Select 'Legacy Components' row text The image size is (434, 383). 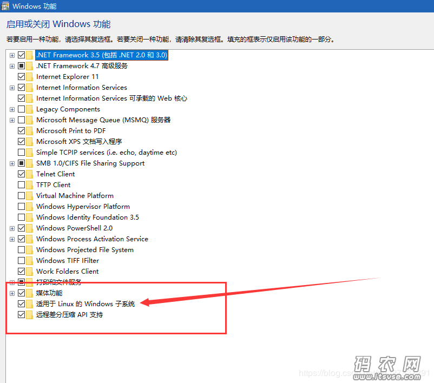[x=68, y=109]
